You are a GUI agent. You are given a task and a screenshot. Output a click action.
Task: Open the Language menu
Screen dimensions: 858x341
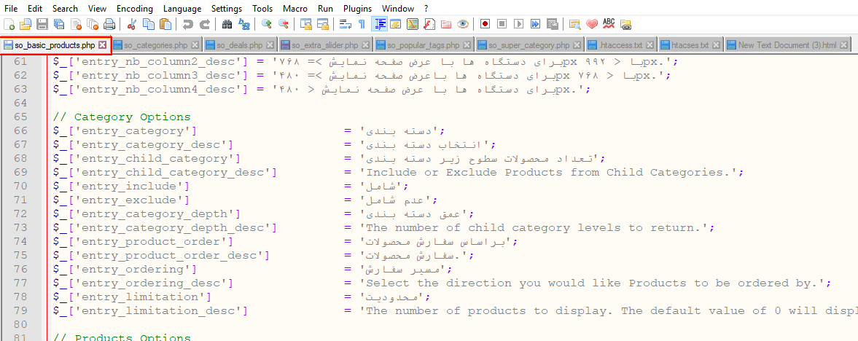(183, 9)
